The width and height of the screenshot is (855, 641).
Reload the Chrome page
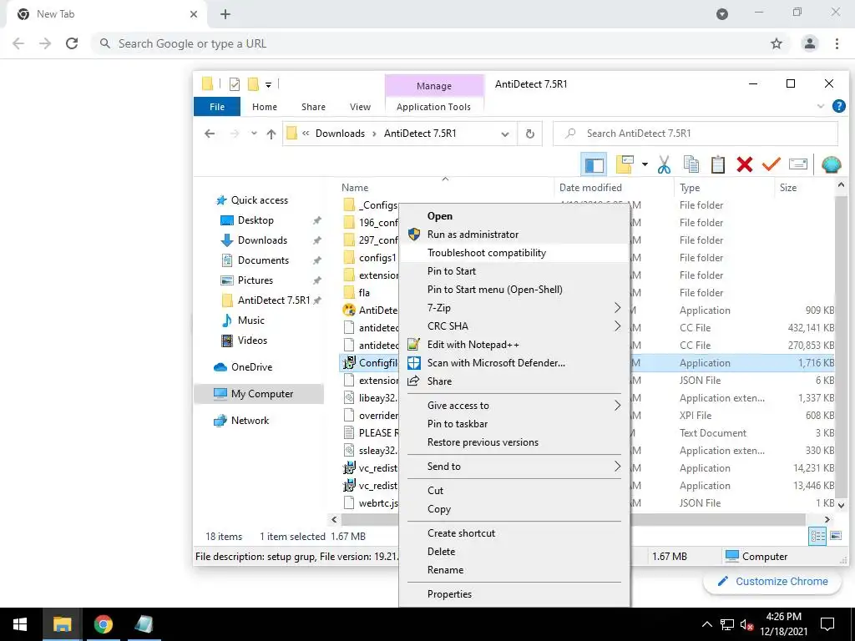coord(72,43)
